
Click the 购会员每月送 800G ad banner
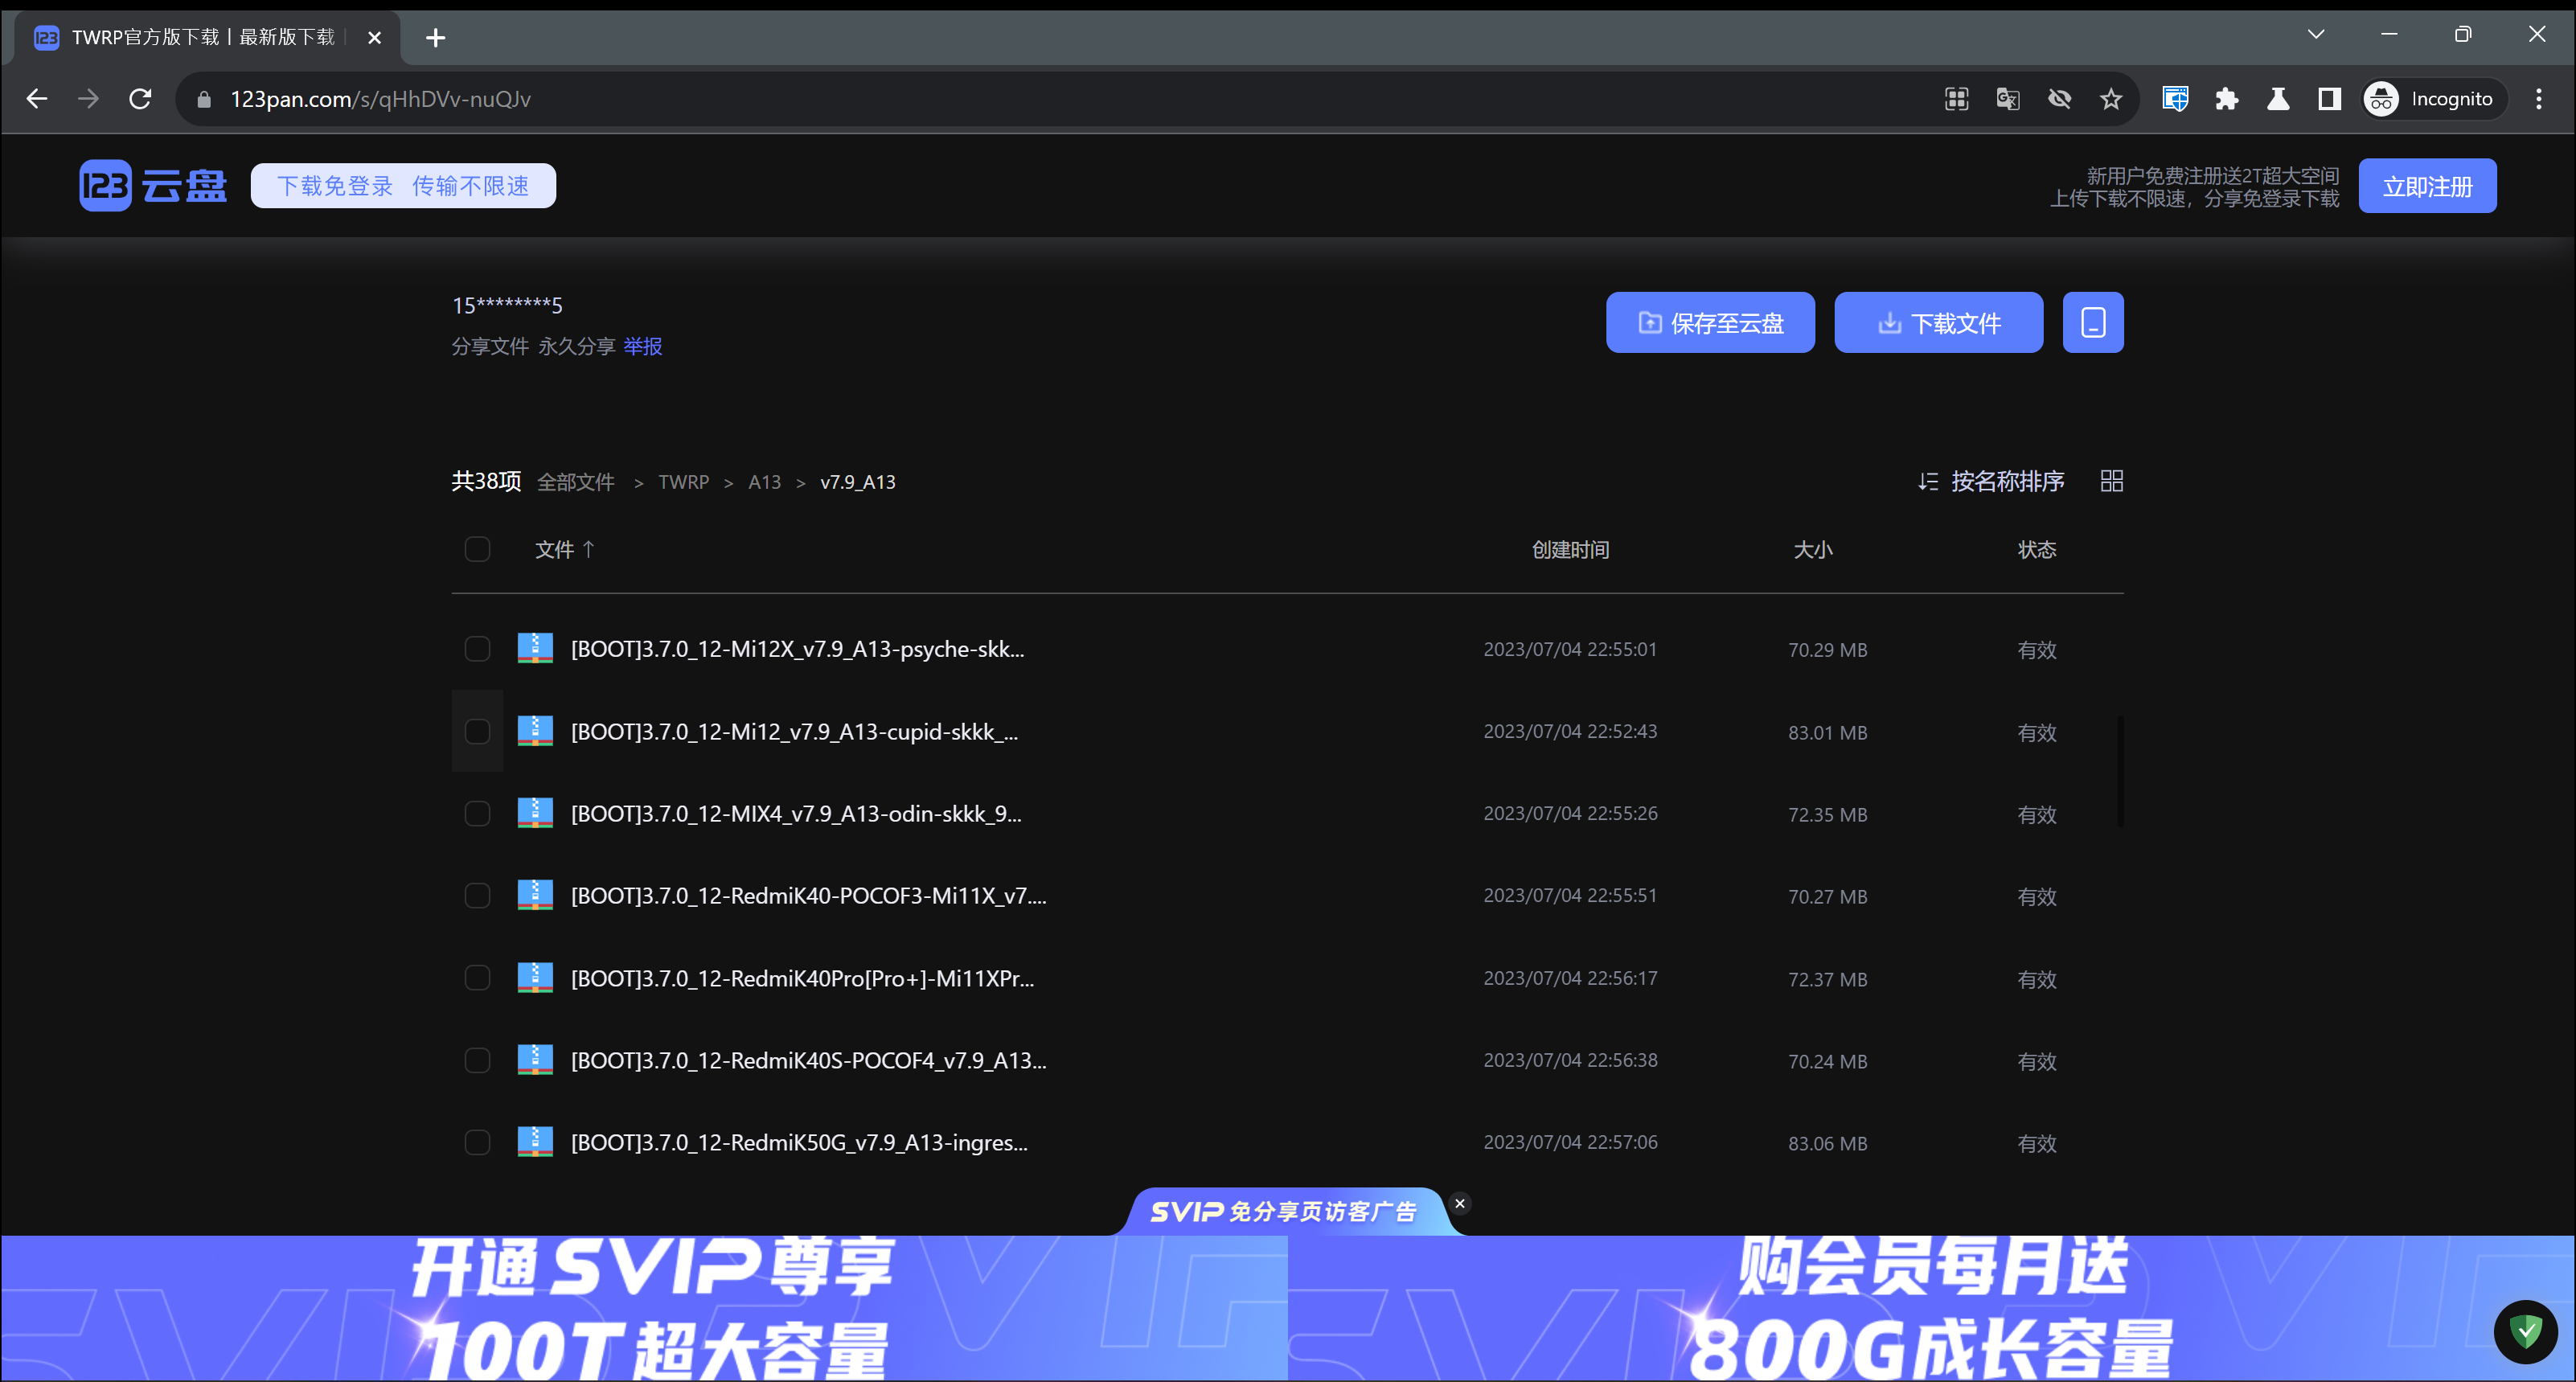click(x=1931, y=1308)
